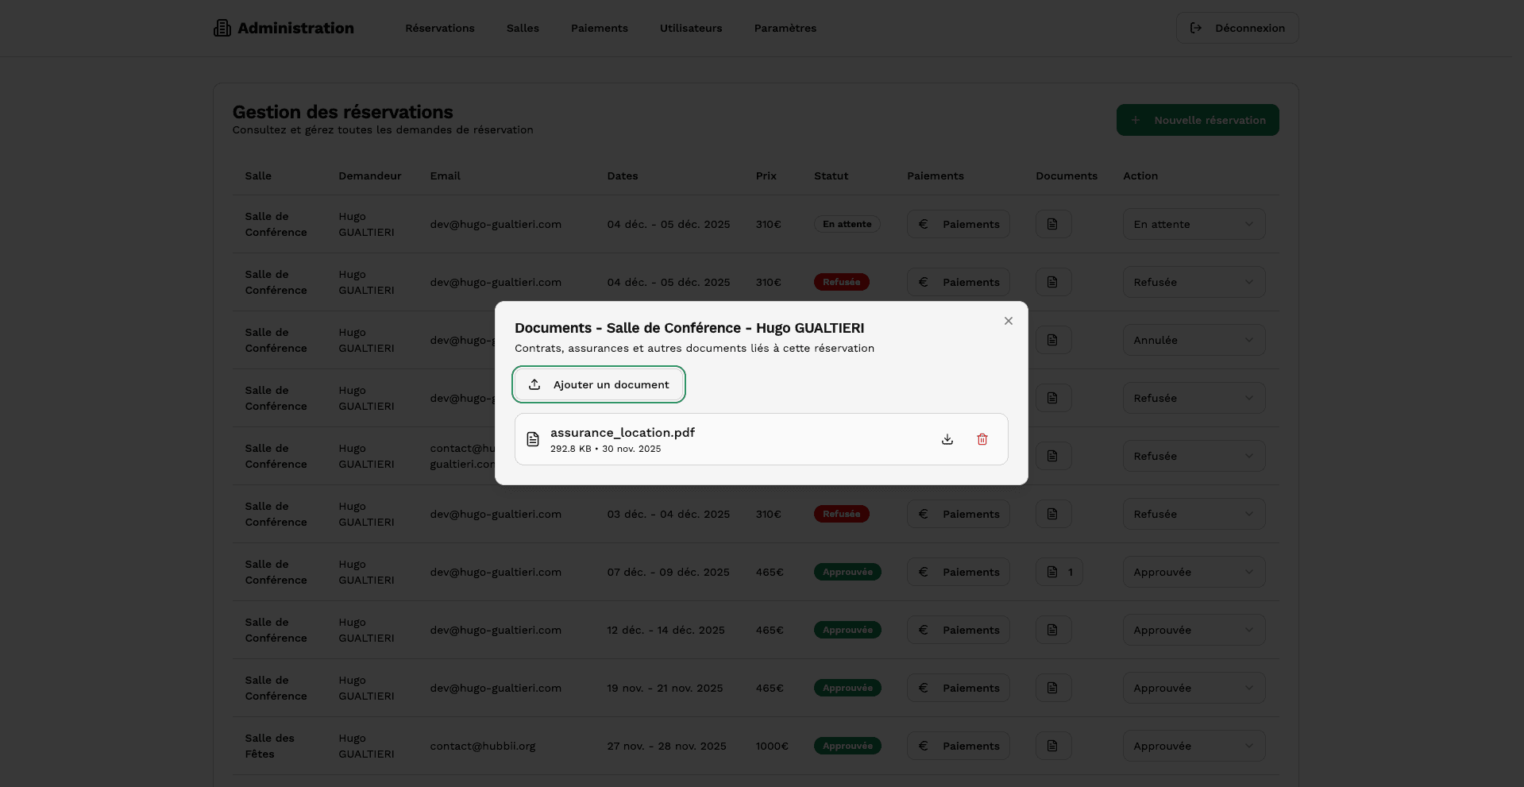The height and width of the screenshot is (787, 1524).
Task: Open documents icon for the En attente reservation
Action: (x=1052, y=224)
